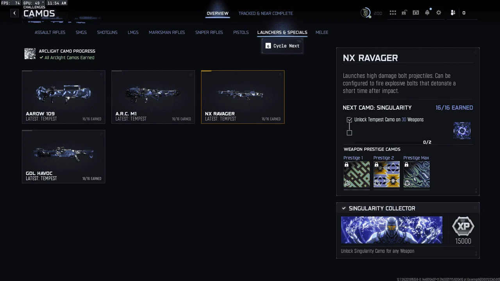Toggle the Unlock Tempest Camo checkbox

[349, 120]
